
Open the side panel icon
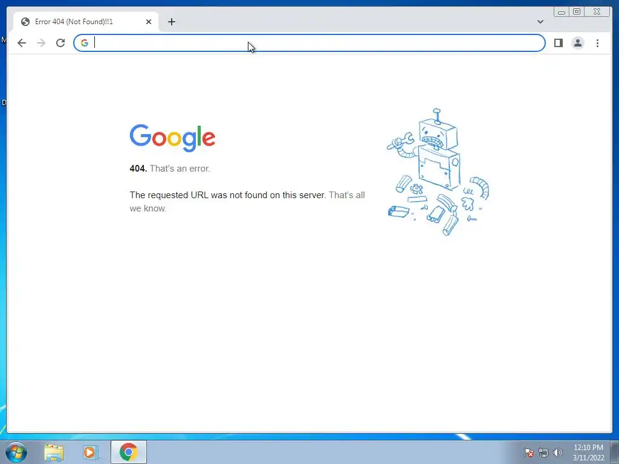click(558, 43)
